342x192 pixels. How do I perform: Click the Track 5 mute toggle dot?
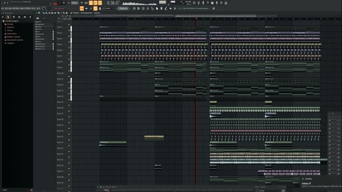[69, 48]
